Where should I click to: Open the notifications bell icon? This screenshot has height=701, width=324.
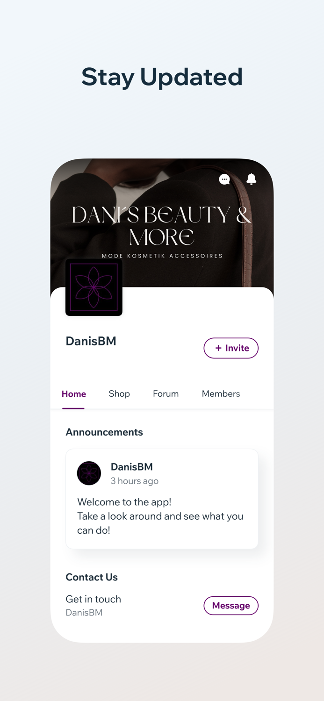pyautogui.click(x=251, y=179)
